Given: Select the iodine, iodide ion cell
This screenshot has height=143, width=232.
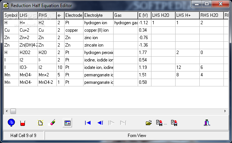Looking at the screenshot, I should coord(98,60).
